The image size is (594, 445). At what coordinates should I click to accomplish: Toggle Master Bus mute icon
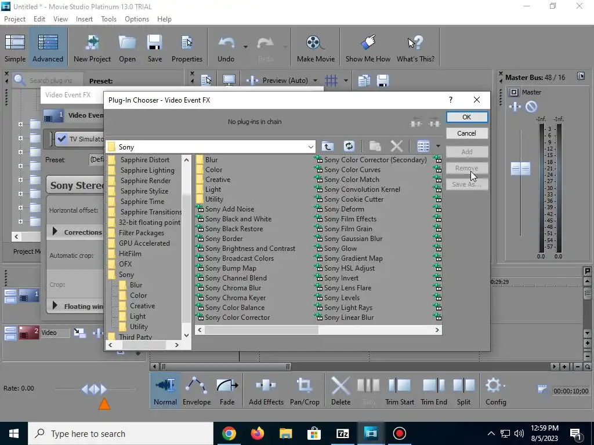[531, 107]
